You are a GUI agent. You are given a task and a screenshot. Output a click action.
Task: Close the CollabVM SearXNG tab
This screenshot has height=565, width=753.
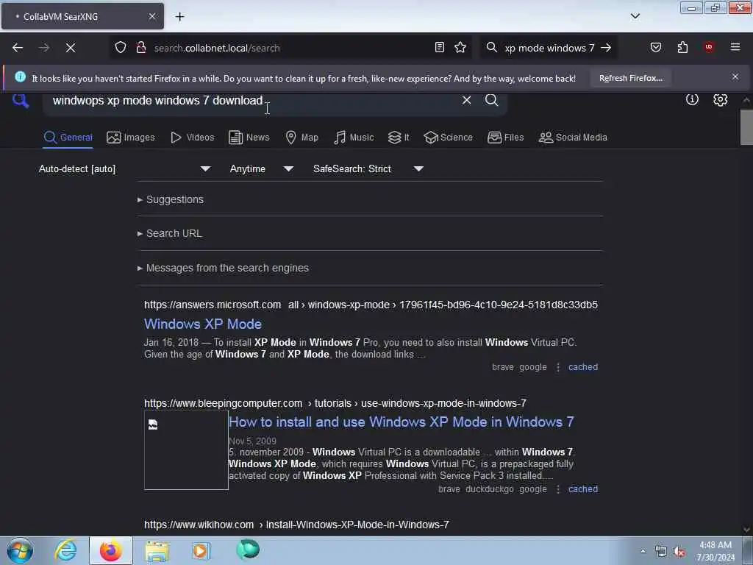click(x=152, y=16)
